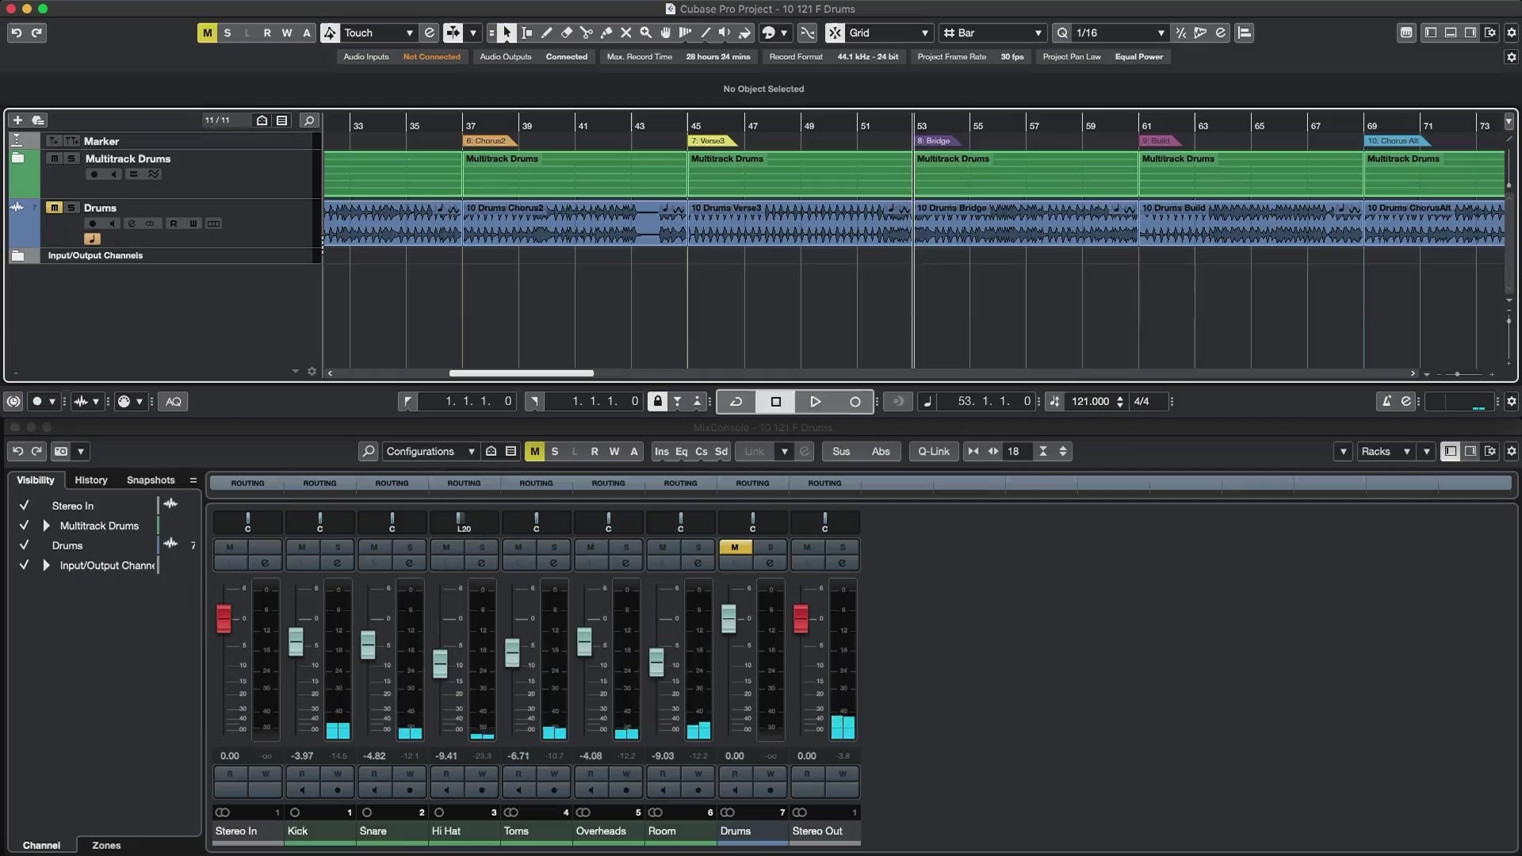The height and width of the screenshot is (856, 1522).
Task: Open the Touch automation mode dropdown
Action: pyautogui.click(x=378, y=32)
